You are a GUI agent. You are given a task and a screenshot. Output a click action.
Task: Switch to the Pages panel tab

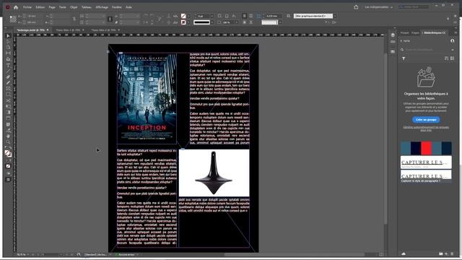click(x=415, y=32)
